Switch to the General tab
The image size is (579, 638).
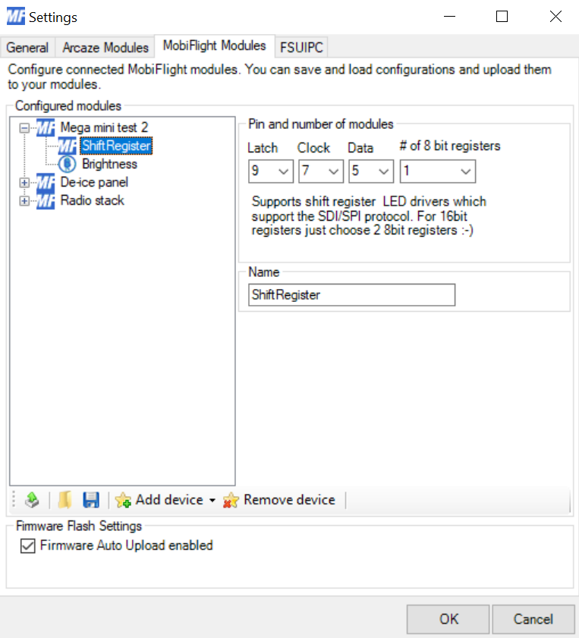coord(27,48)
